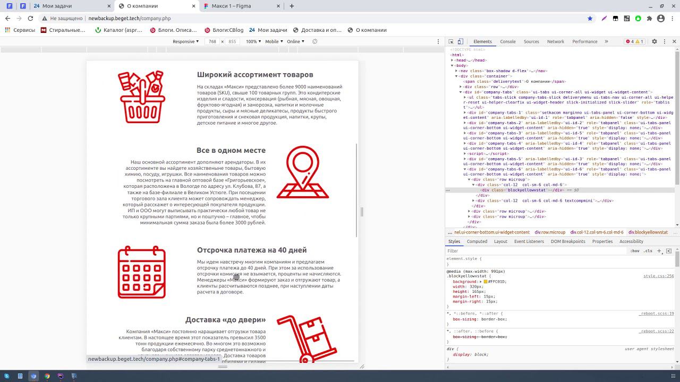This screenshot has width=680, height=382.
Task: Collapse the body element node
Action: click(453, 66)
